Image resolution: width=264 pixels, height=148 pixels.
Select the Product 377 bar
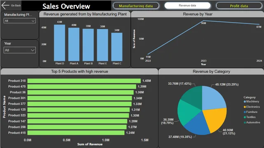tap(80, 104)
